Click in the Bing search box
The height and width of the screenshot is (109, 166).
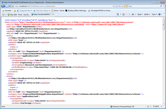[x=143, y=6]
